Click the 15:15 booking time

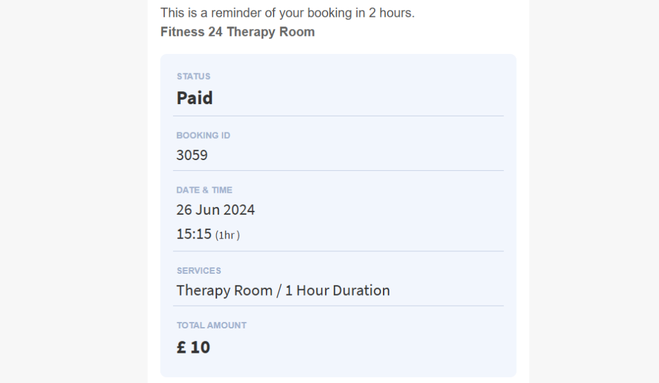pos(194,234)
